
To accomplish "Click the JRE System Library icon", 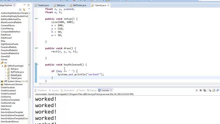I will 2,81.
